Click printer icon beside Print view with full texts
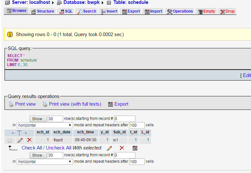This screenshot has width=251, height=173. [x=45, y=104]
